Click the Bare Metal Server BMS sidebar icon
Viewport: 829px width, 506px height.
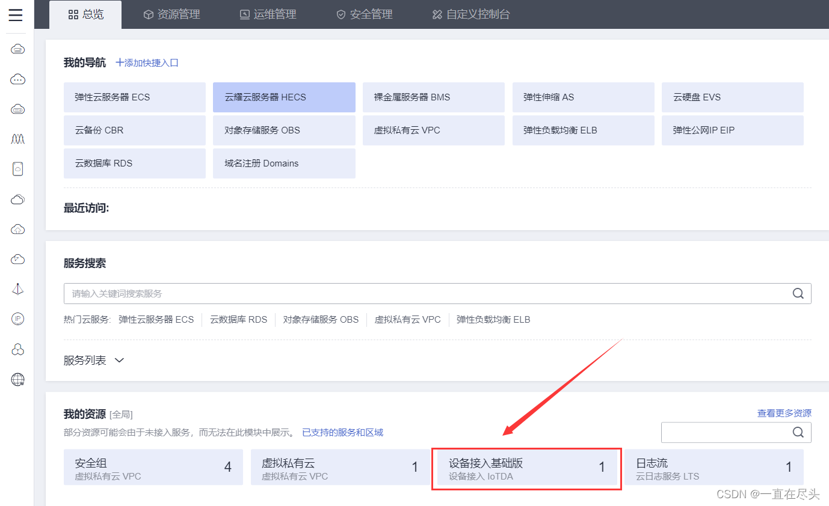pos(17,109)
